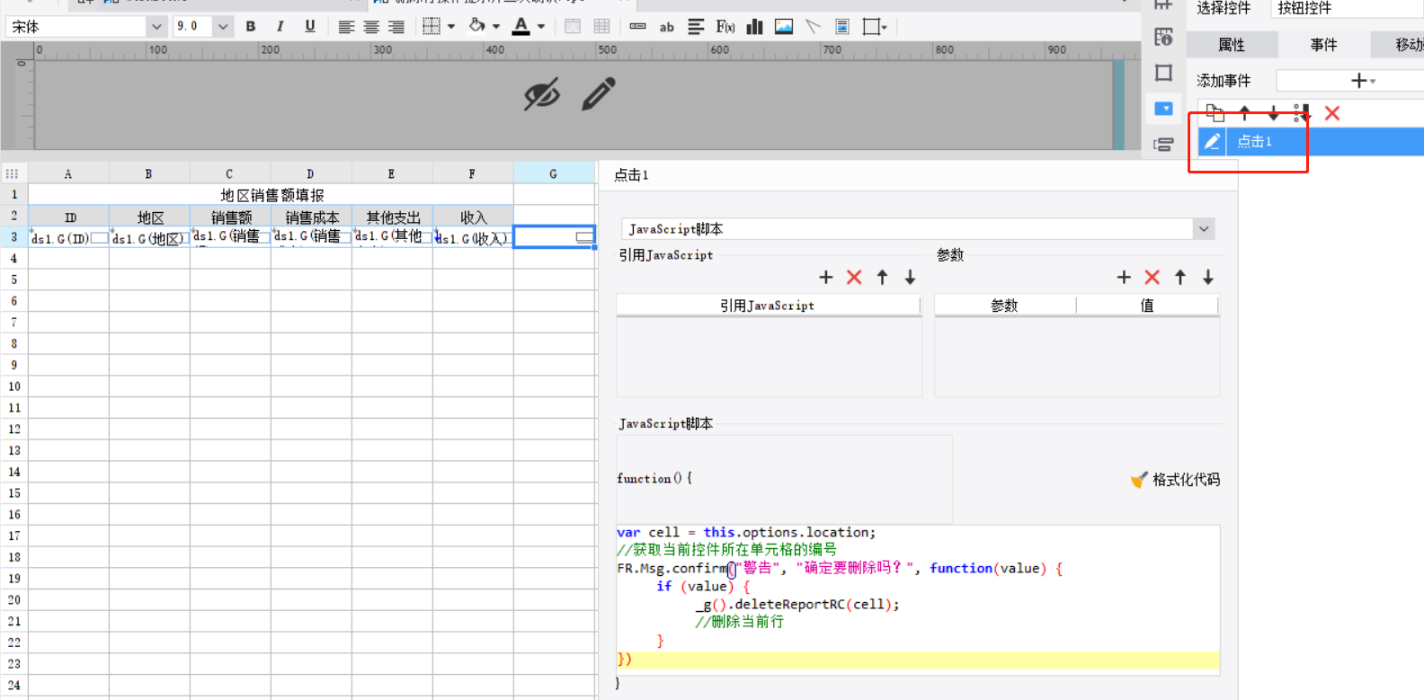Open the font size 9.0 dropdown
The height and width of the screenshot is (700, 1424).
(x=222, y=27)
